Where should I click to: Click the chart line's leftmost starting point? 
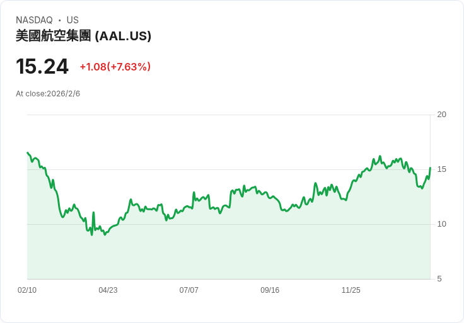[28, 153]
